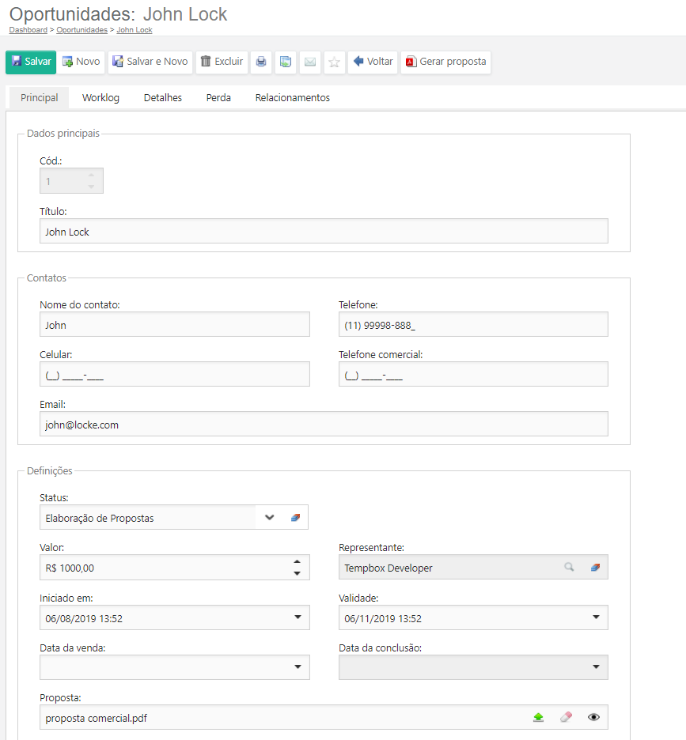Switch to the Worklog tab

click(100, 98)
